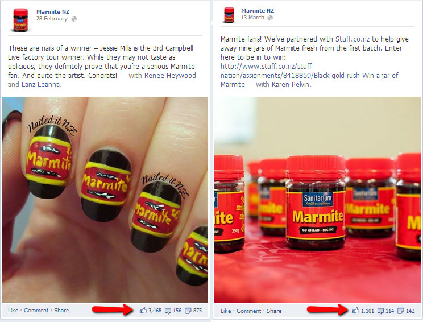Click the public globe icon beside 28 February
423x322 pixels.
coord(74,19)
